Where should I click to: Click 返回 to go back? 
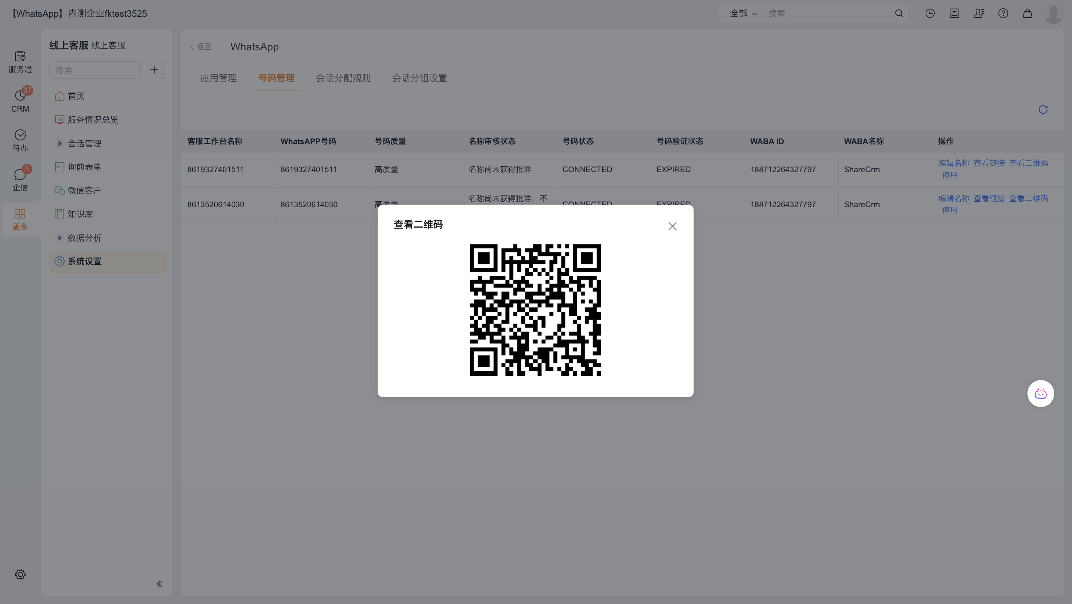tap(201, 47)
